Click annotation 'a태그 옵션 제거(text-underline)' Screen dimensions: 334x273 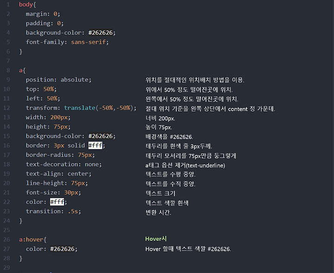[185, 165]
